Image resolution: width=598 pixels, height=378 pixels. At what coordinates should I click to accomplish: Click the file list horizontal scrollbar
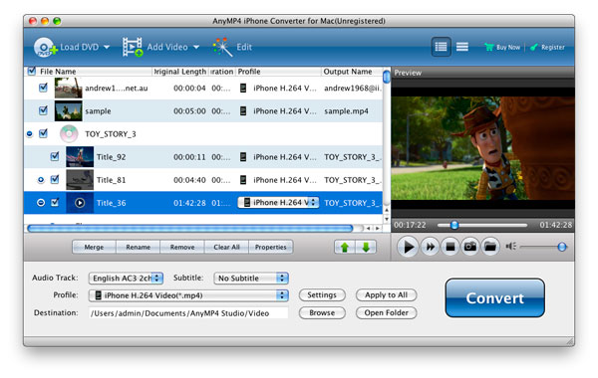point(190,229)
